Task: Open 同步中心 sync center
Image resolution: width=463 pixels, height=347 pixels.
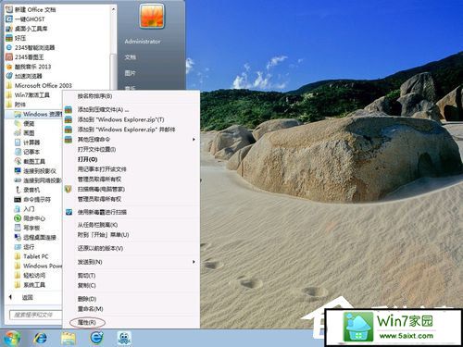Action: [30, 218]
